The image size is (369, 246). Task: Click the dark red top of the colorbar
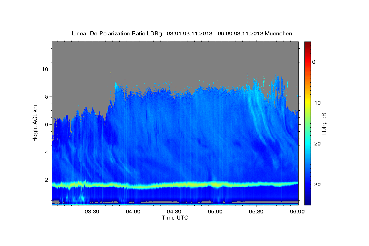pyautogui.click(x=307, y=44)
